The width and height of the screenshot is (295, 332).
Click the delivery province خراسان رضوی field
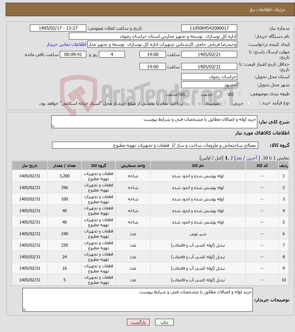(209, 77)
